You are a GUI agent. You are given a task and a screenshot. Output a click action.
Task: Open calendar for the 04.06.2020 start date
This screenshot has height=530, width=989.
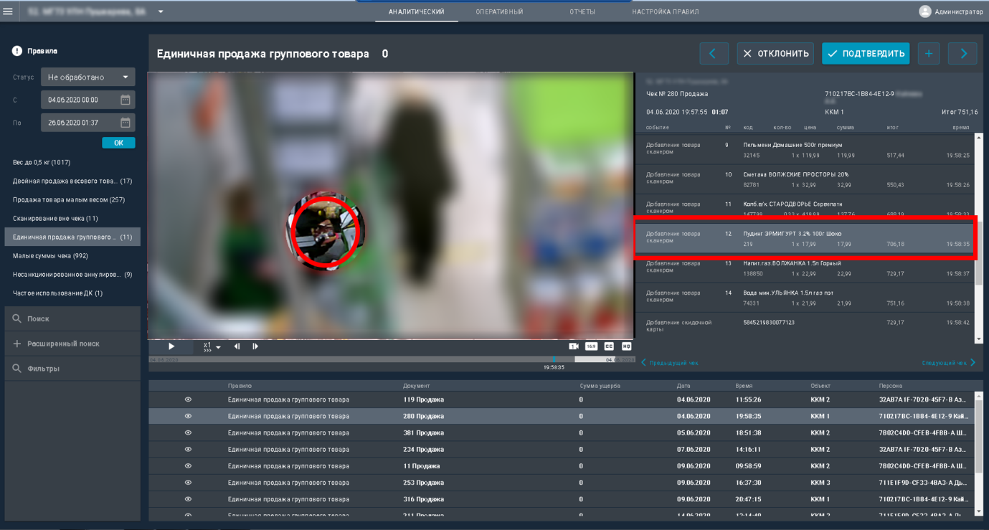pyautogui.click(x=126, y=100)
